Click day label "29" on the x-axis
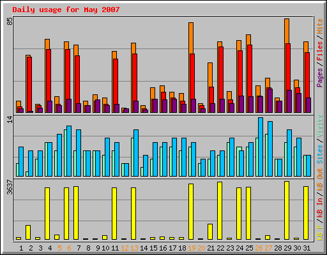 (287, 248)
